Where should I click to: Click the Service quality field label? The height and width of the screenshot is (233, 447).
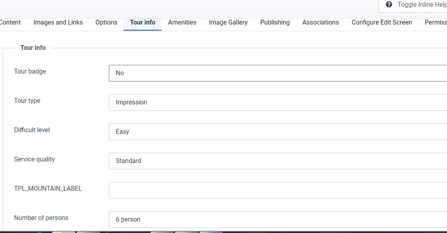[x=34, y=159]
